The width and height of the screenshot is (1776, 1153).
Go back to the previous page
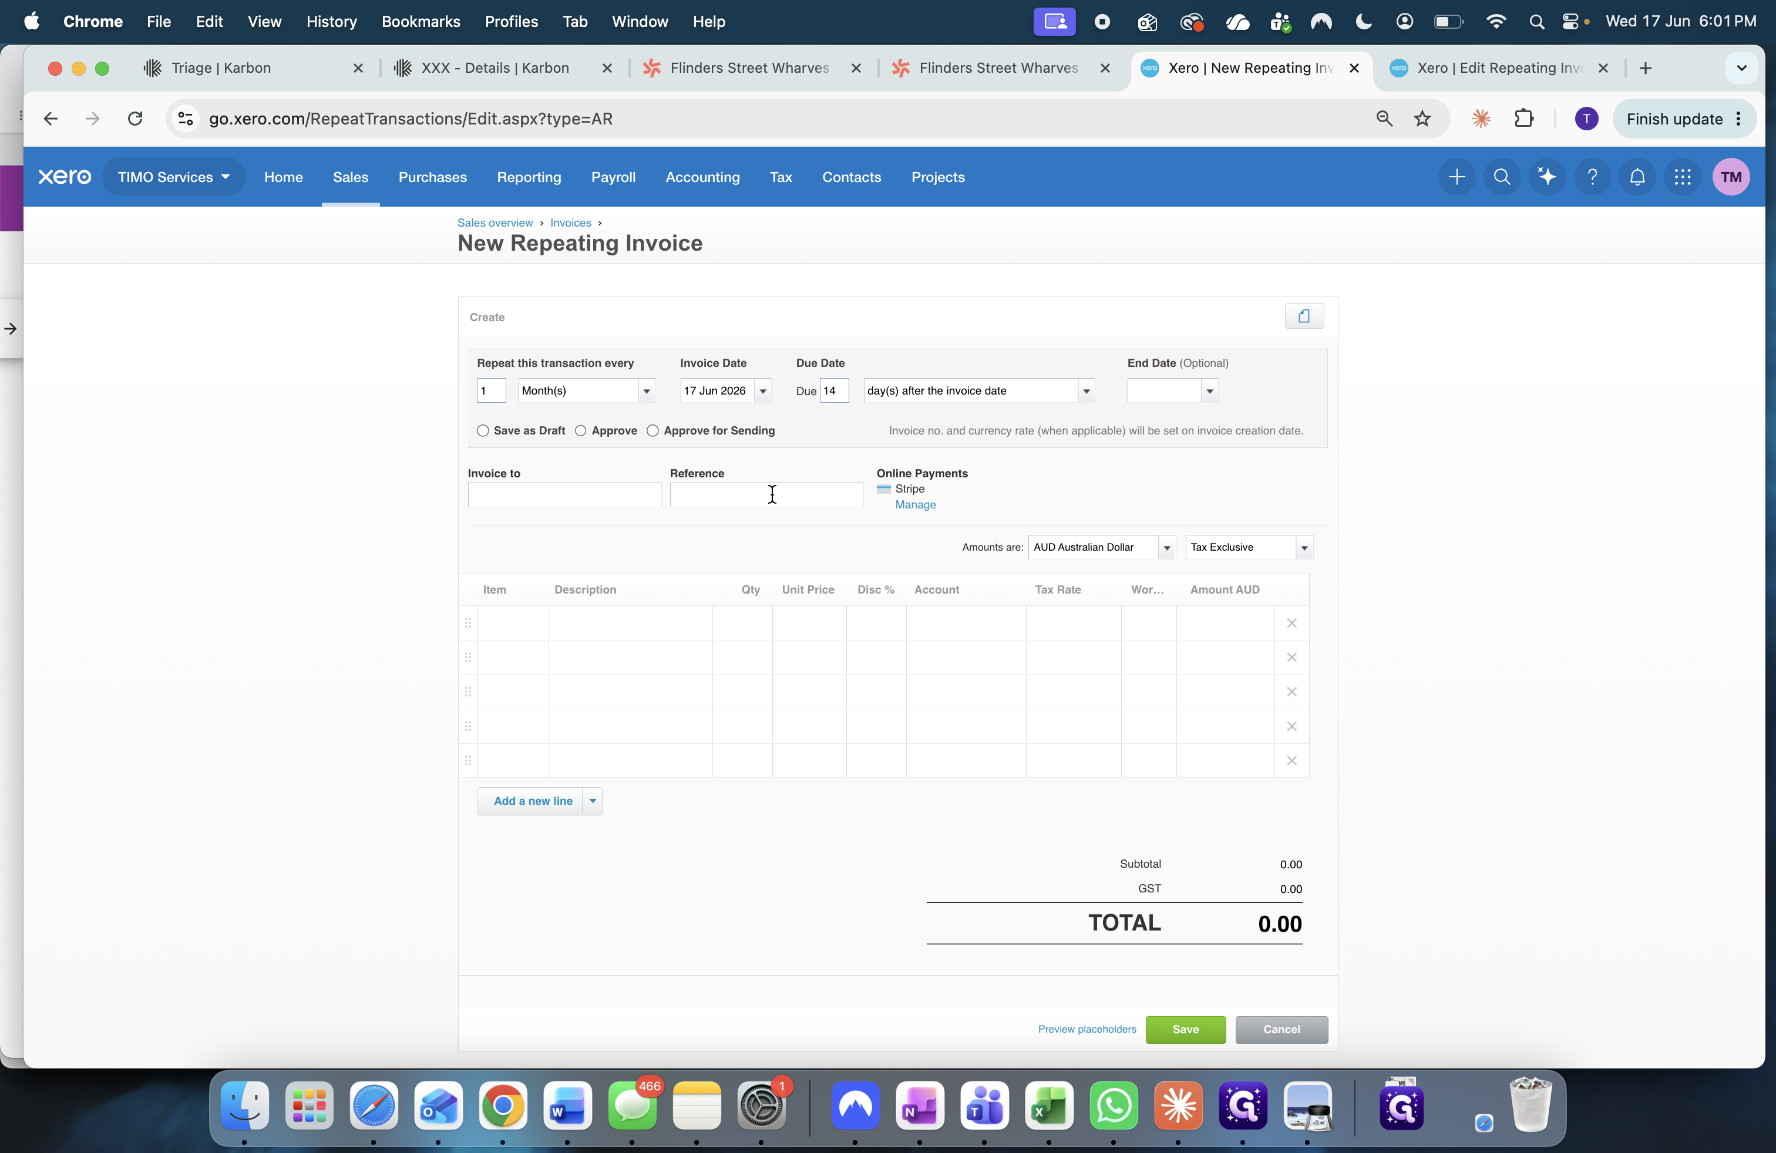click(x=51, y=119)
